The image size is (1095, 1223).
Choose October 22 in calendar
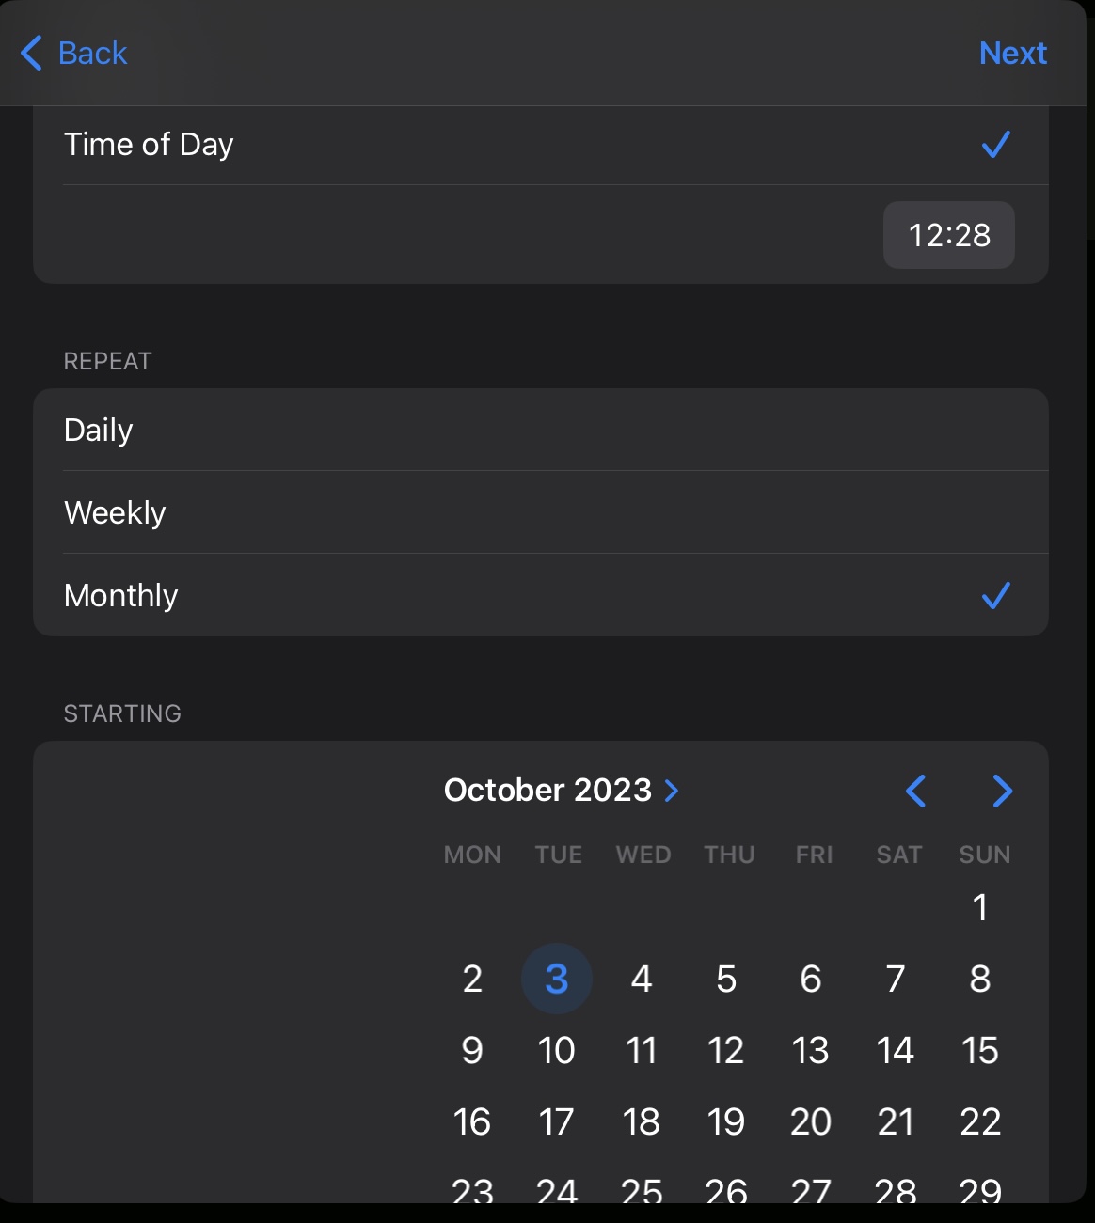[x=980, y=1121]
